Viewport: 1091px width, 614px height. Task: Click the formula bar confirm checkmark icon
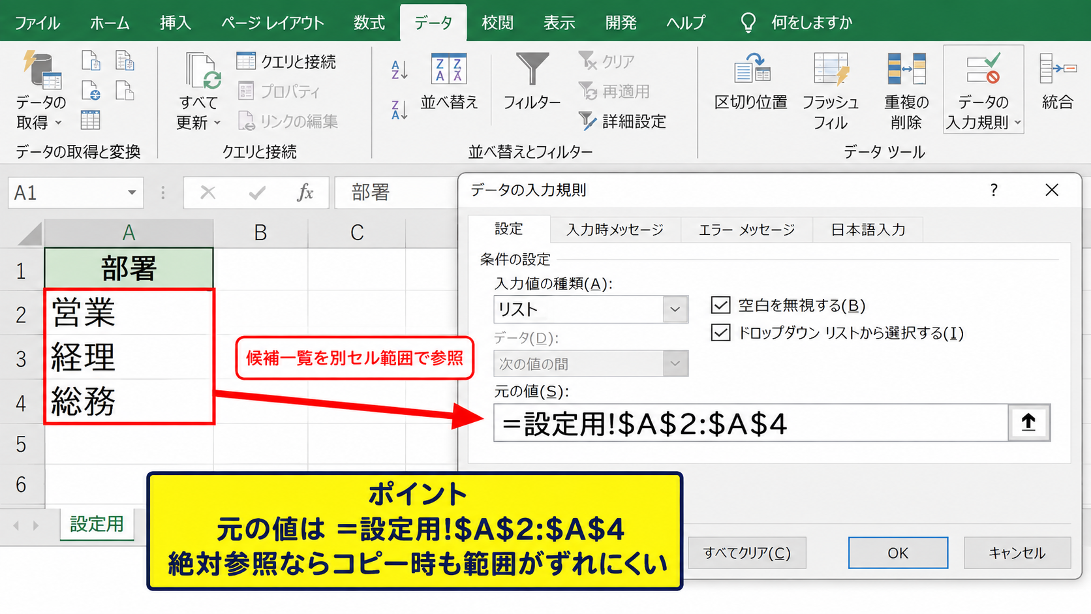(x=257, y=192)
